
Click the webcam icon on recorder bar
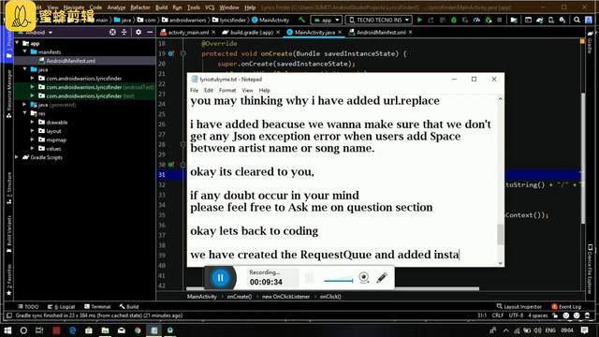pyautogui.click(x=364, y=278)
